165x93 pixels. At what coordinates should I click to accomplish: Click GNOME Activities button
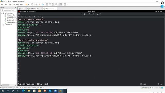coord(23,11)
